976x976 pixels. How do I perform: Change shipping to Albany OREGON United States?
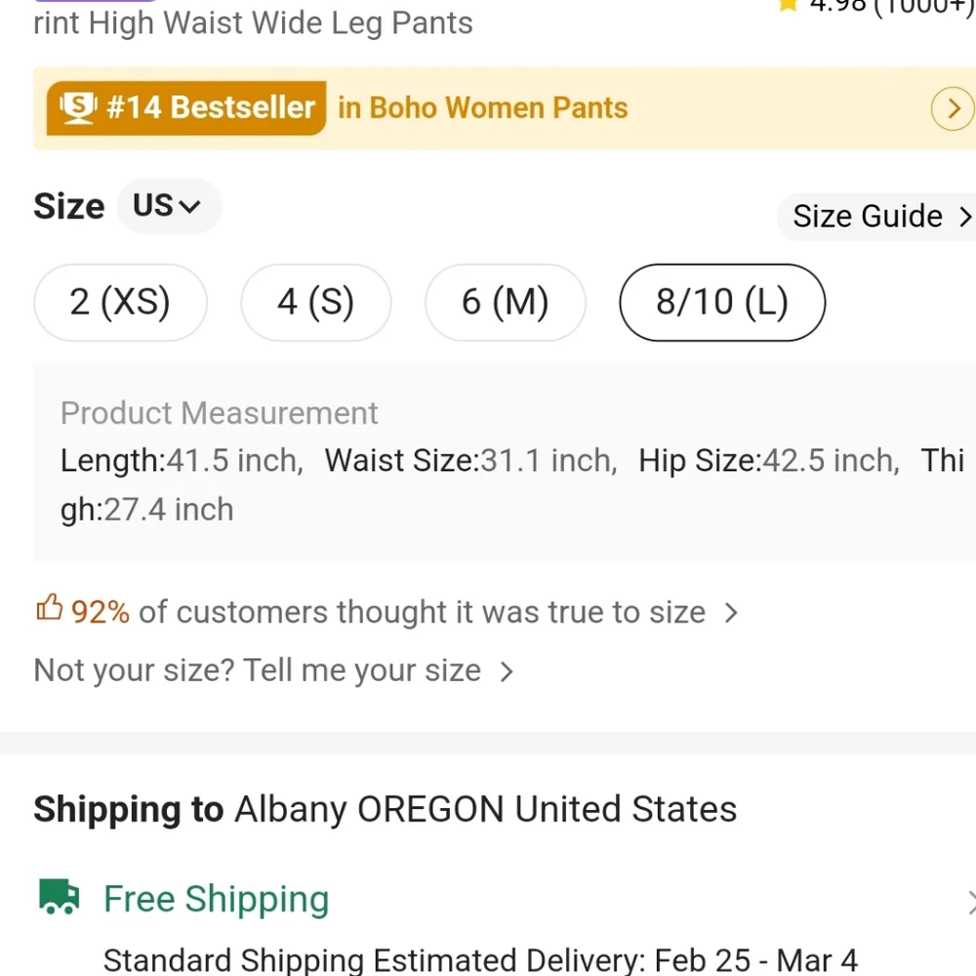point(385,809)
